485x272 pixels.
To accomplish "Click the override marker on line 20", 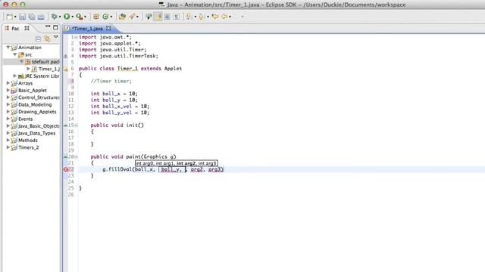I will point(66,156).
